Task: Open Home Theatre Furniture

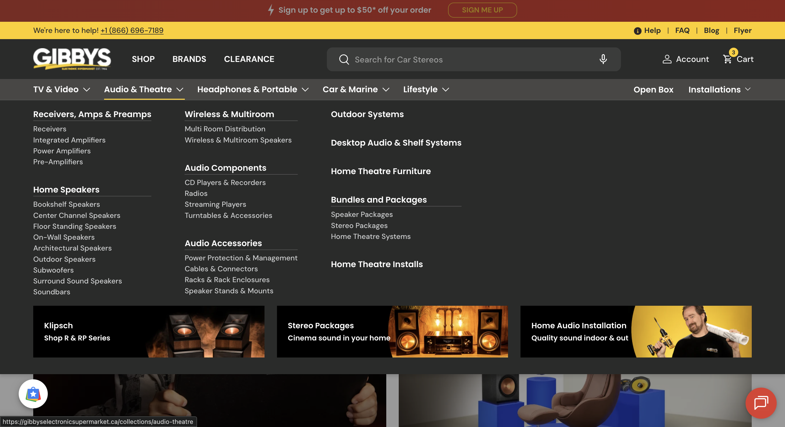Action: pos(381,171)
